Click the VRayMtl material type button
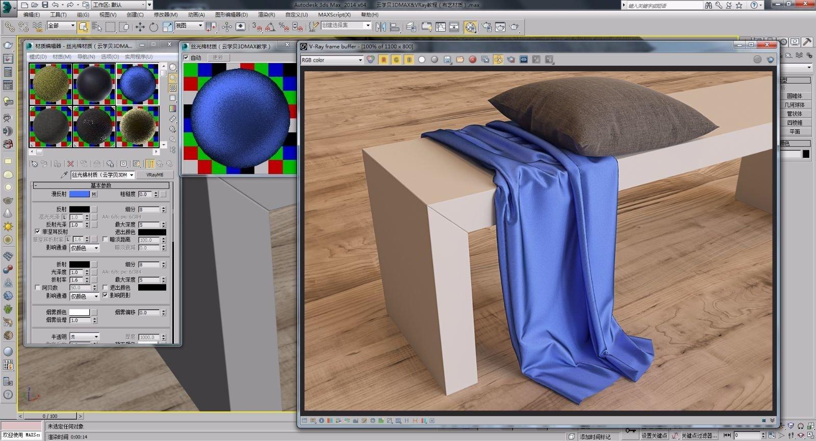Image resolution: width=816 pixels, height=441 pixels. tap(155, 175)
